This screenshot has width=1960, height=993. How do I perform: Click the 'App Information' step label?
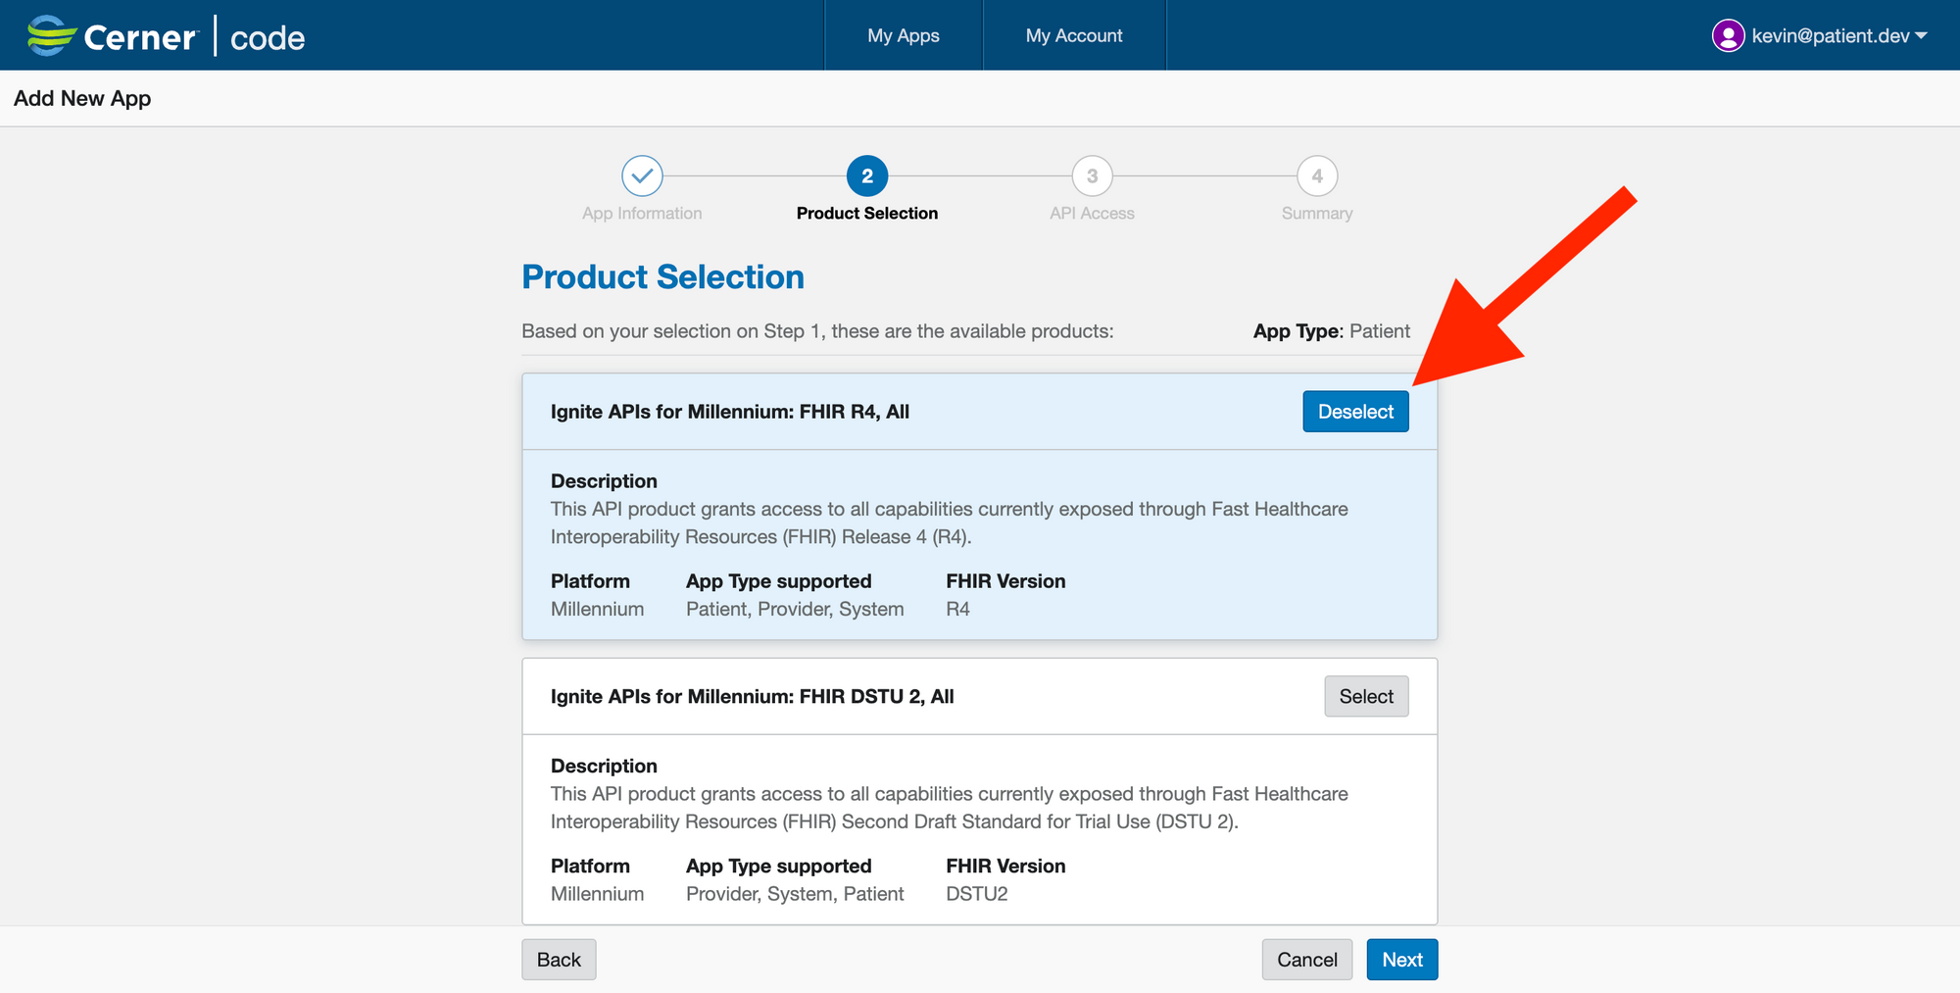click(x=642, y=213)
